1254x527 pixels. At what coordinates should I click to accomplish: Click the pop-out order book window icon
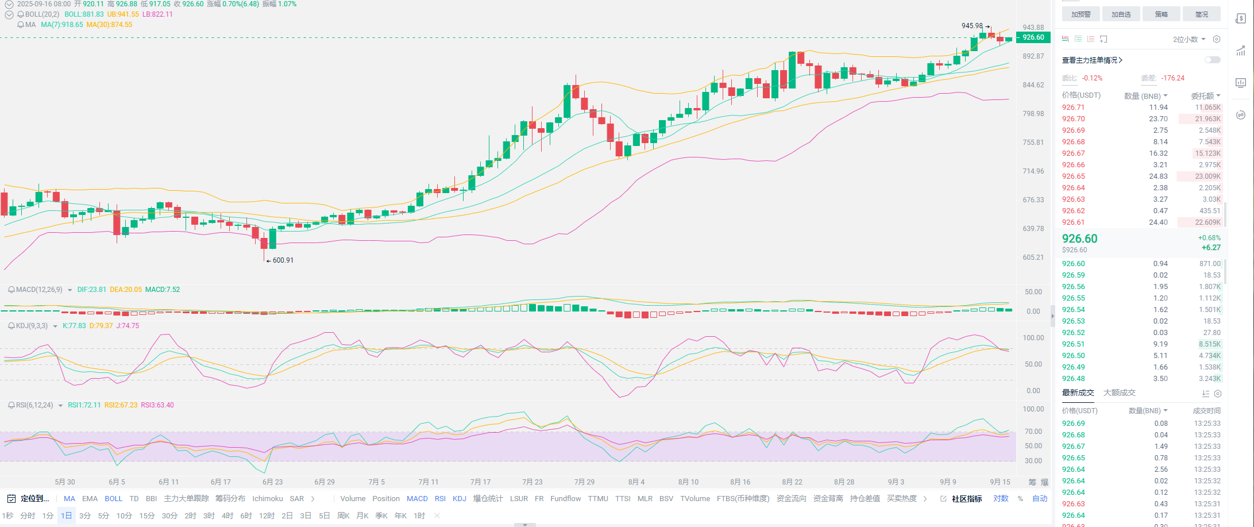point(1103,39)
